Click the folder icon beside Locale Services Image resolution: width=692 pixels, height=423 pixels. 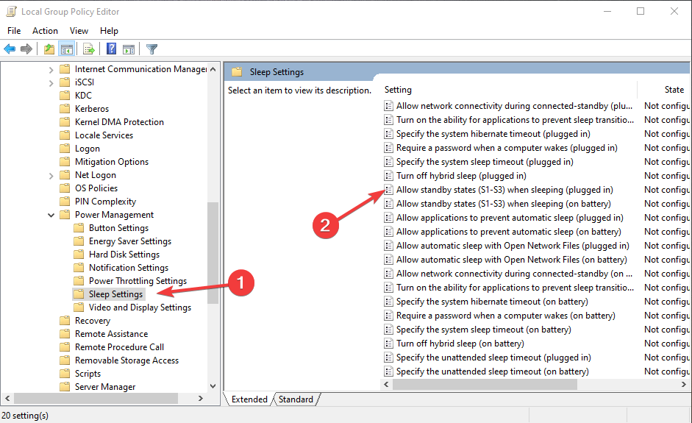coord(65,135)
